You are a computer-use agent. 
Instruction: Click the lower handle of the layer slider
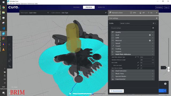[x=169, y=71]
